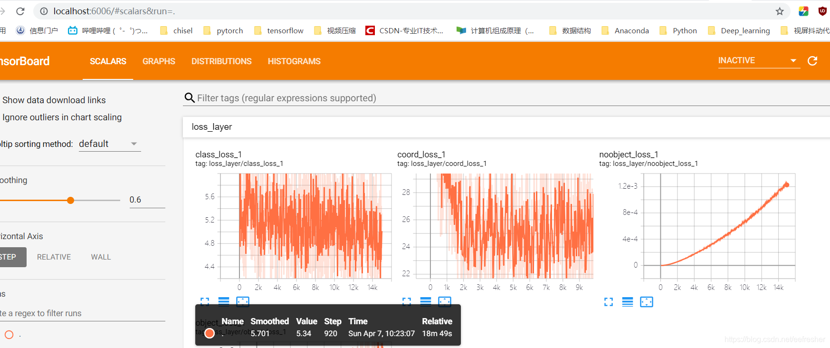The width and height of the screenshot is (830, 348).
Task: Toggle y-axis log scale for class_loss_1
Action: (x=224, y=301)
